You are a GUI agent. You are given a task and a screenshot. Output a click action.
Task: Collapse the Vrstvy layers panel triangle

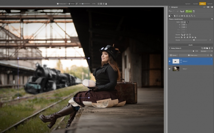(170, 48)
